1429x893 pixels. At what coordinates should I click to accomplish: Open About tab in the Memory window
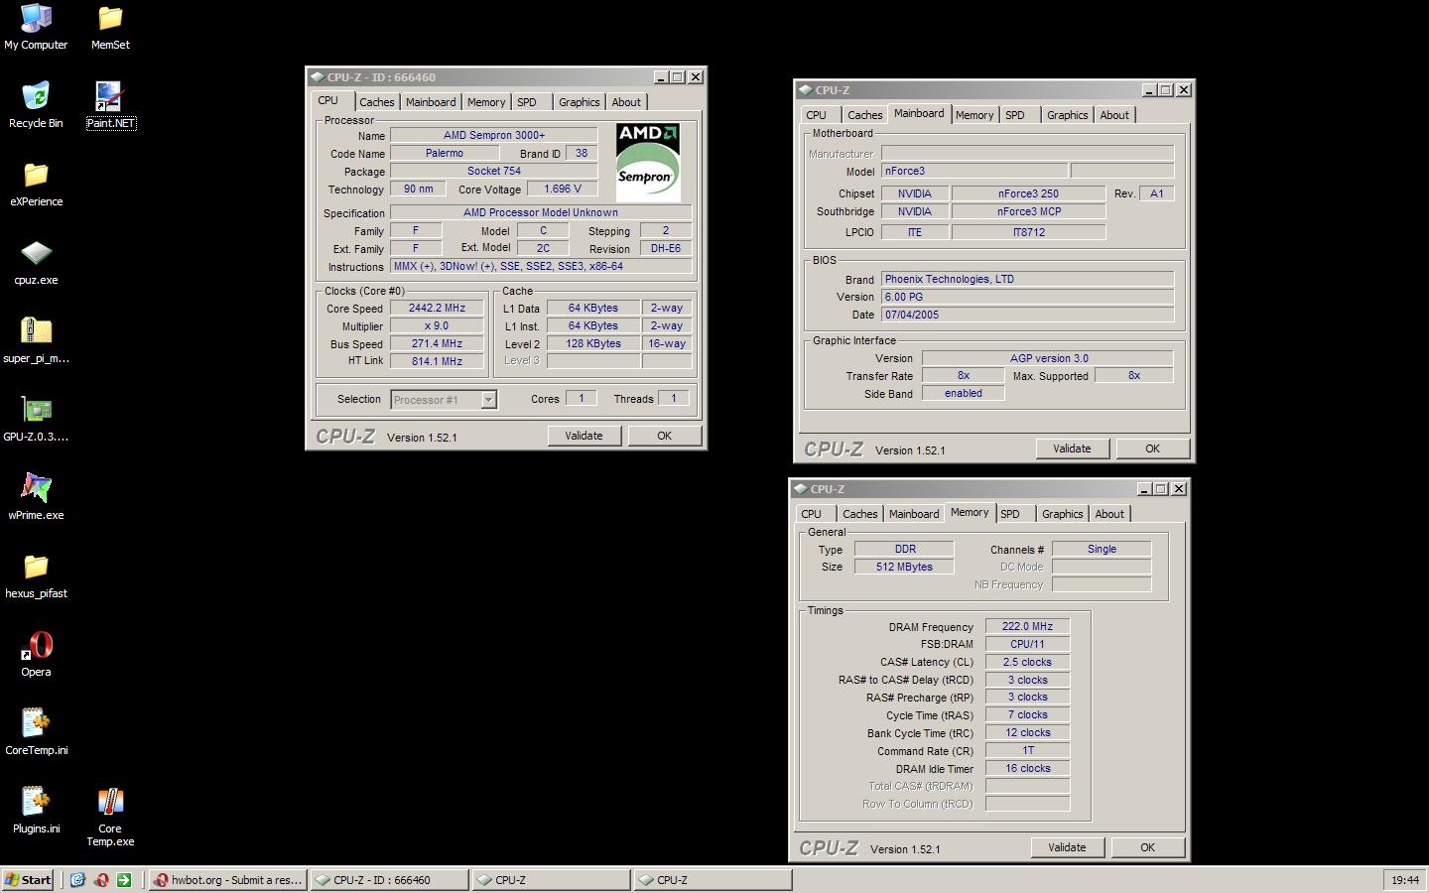coord(1109,514)
